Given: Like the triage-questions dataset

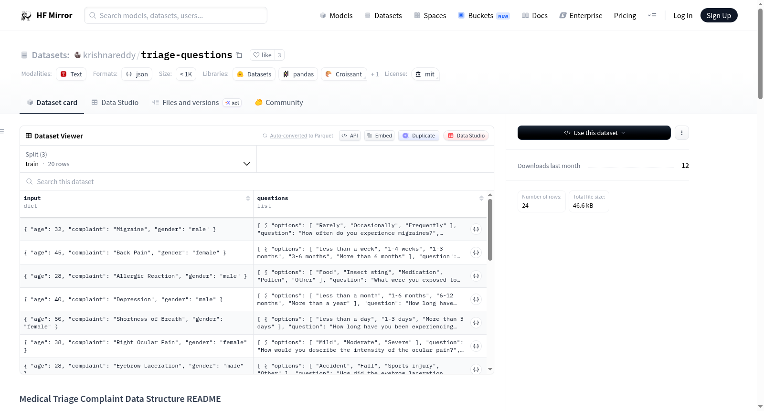Looking at the screenshot, I should tap(262, 55).
